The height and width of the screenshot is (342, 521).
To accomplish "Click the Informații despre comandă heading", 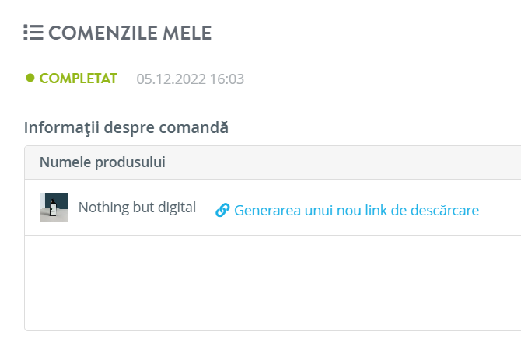I will (x=126, y=127).
